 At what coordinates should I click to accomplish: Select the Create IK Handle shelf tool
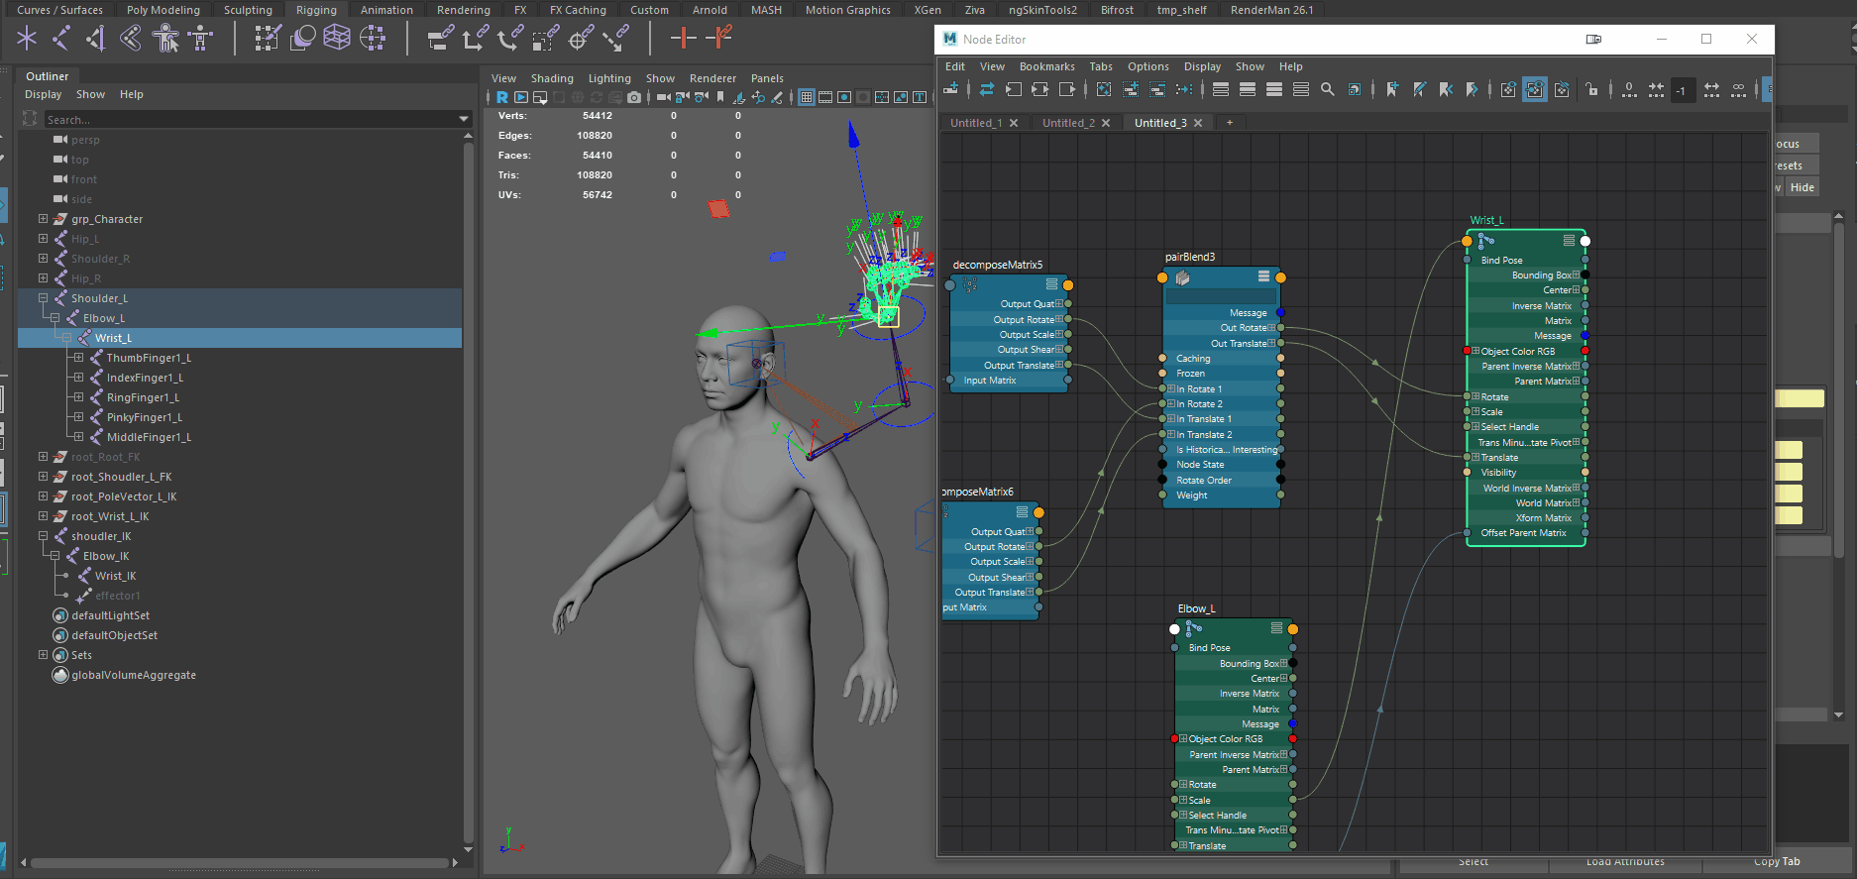tap(96, 39)
